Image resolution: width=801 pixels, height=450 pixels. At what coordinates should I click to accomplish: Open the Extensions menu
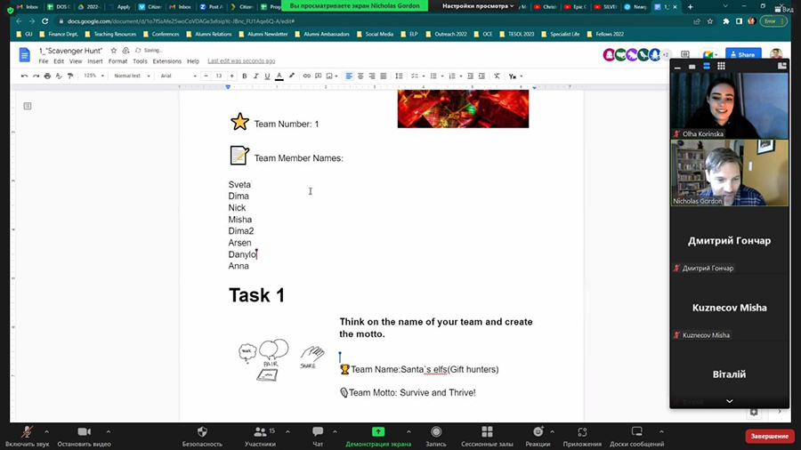[167, 61]
